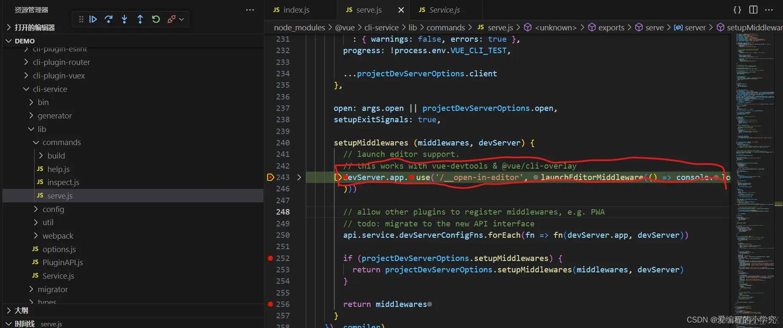The height and width of the screenshot is (328, 783).
Task: Place cursor on 'return middlewares' line
Action: [385, 304]
